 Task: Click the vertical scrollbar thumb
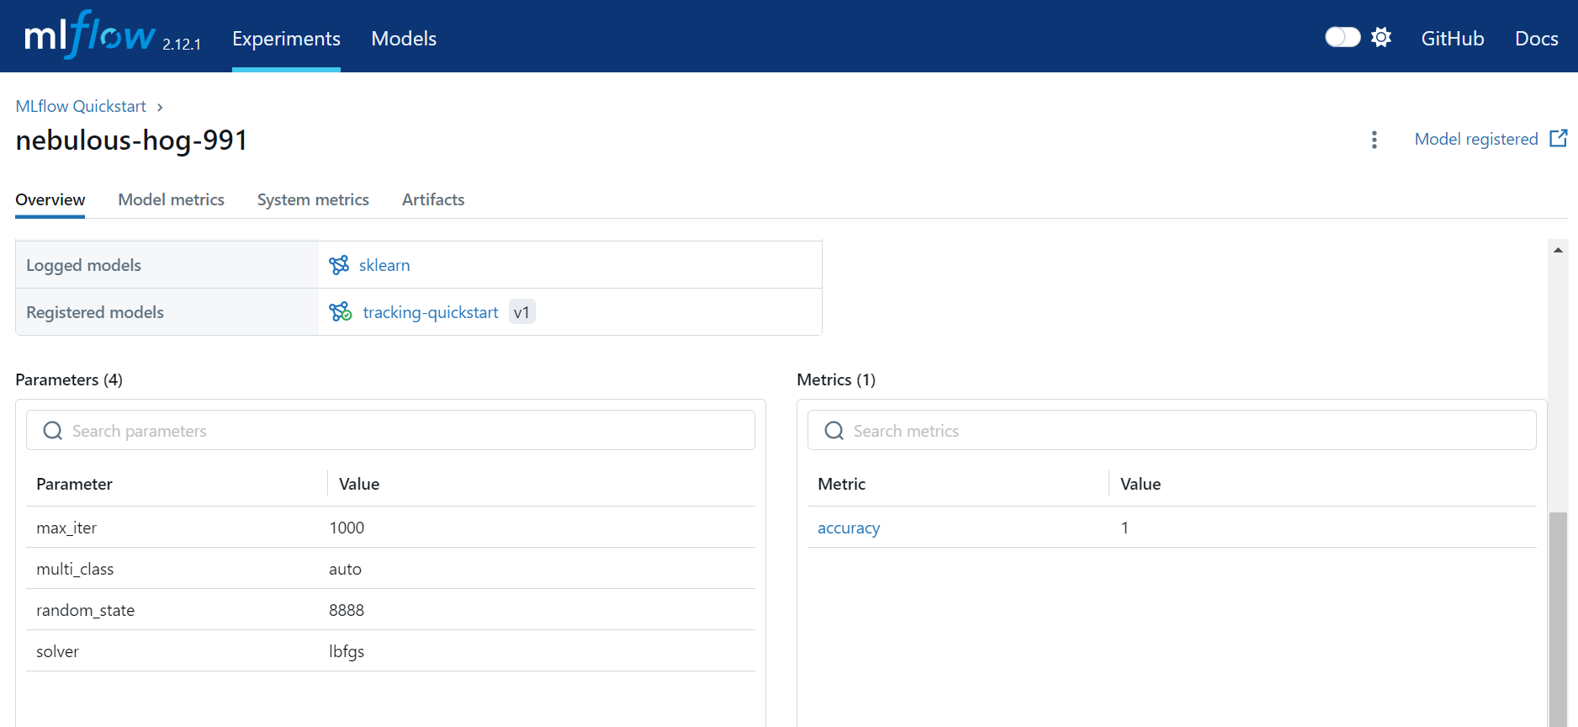(1558, 618)
